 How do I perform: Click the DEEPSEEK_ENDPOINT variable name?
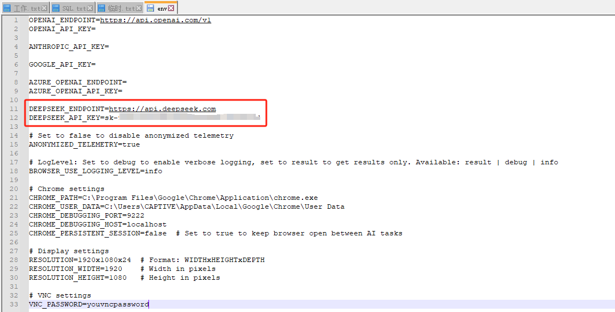click(x=67, y=109)
